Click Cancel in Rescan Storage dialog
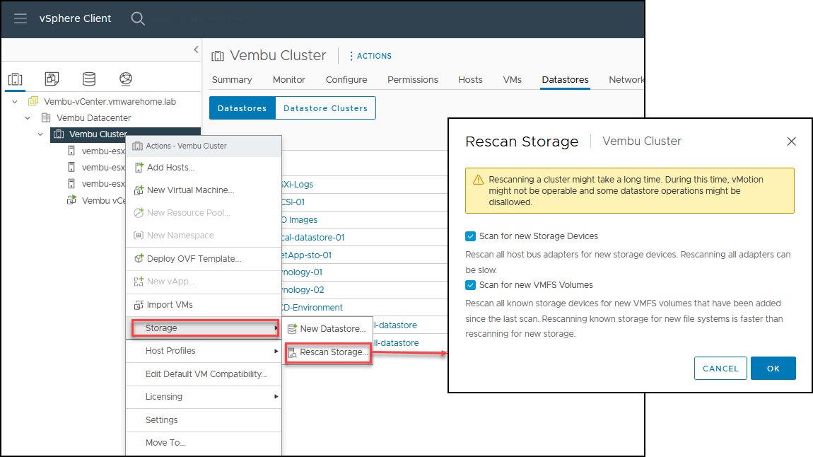The height and width of the screenshot is (457, 813). coord(720,369)
